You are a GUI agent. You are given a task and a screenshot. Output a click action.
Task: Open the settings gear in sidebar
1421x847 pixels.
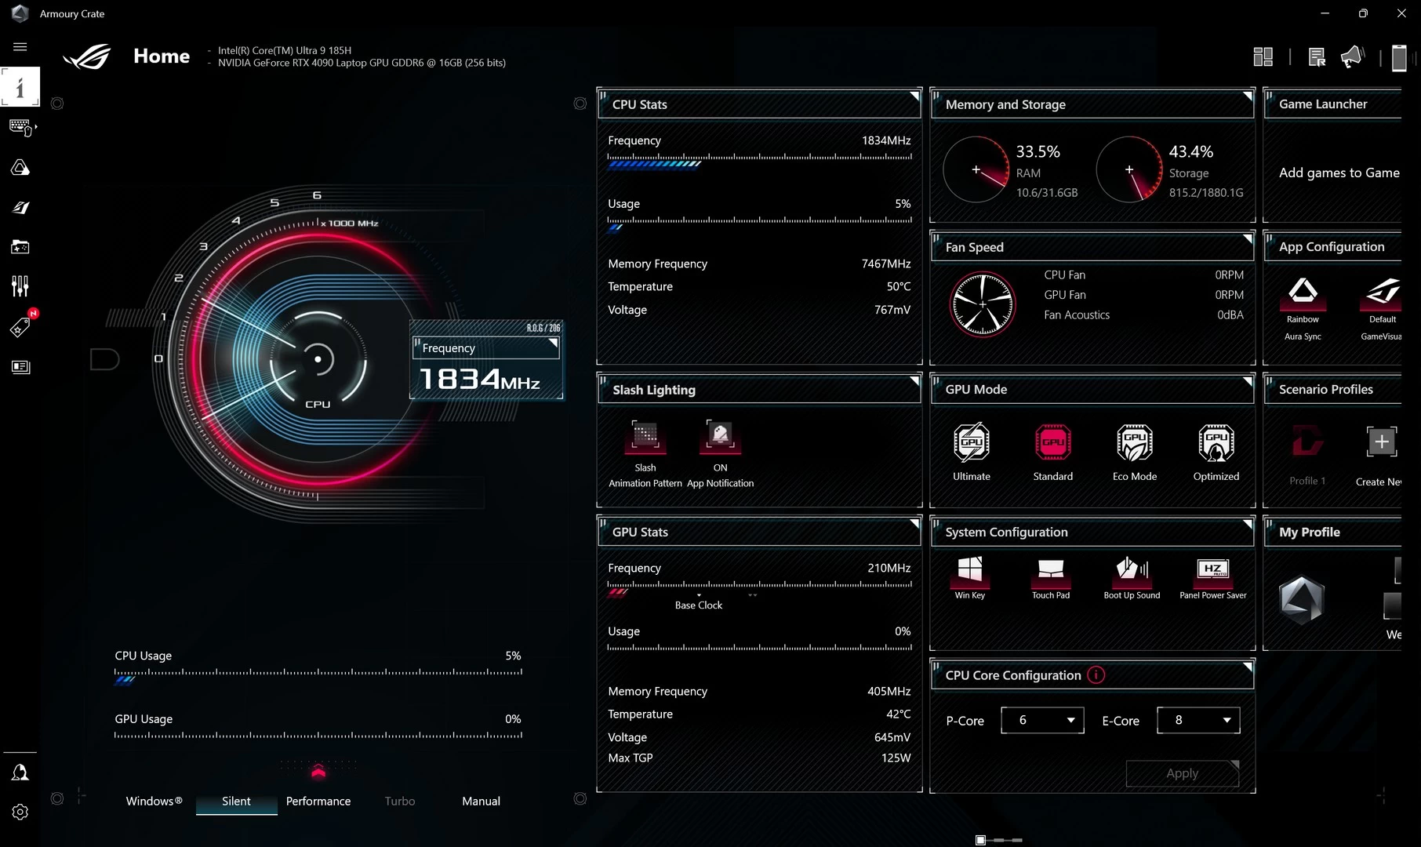click(20, 812)
